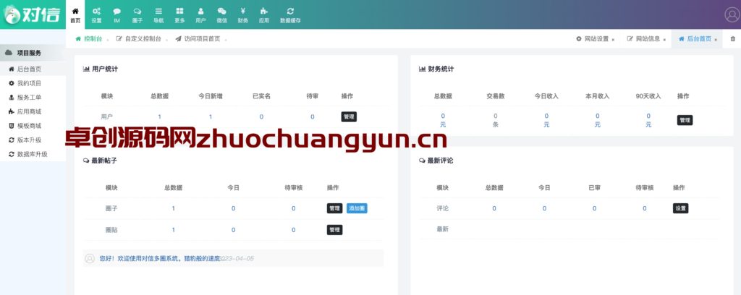Image resolution: width=741 pixels, height=295 pixels.
Task: Click the trash icon beside the tabs
Action: pyautogui.click(x=733, y=39)
